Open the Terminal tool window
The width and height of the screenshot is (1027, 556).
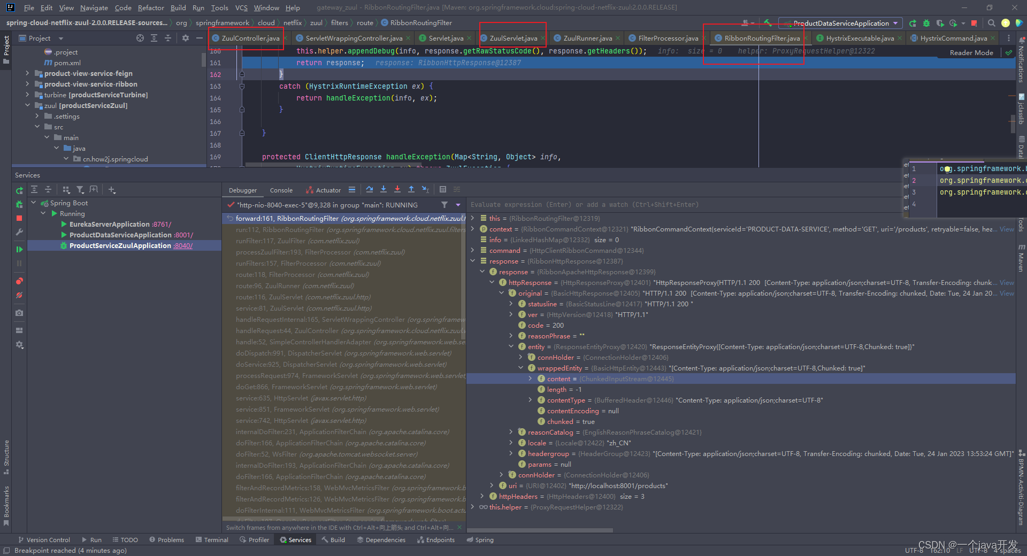[x=212, y=540]
